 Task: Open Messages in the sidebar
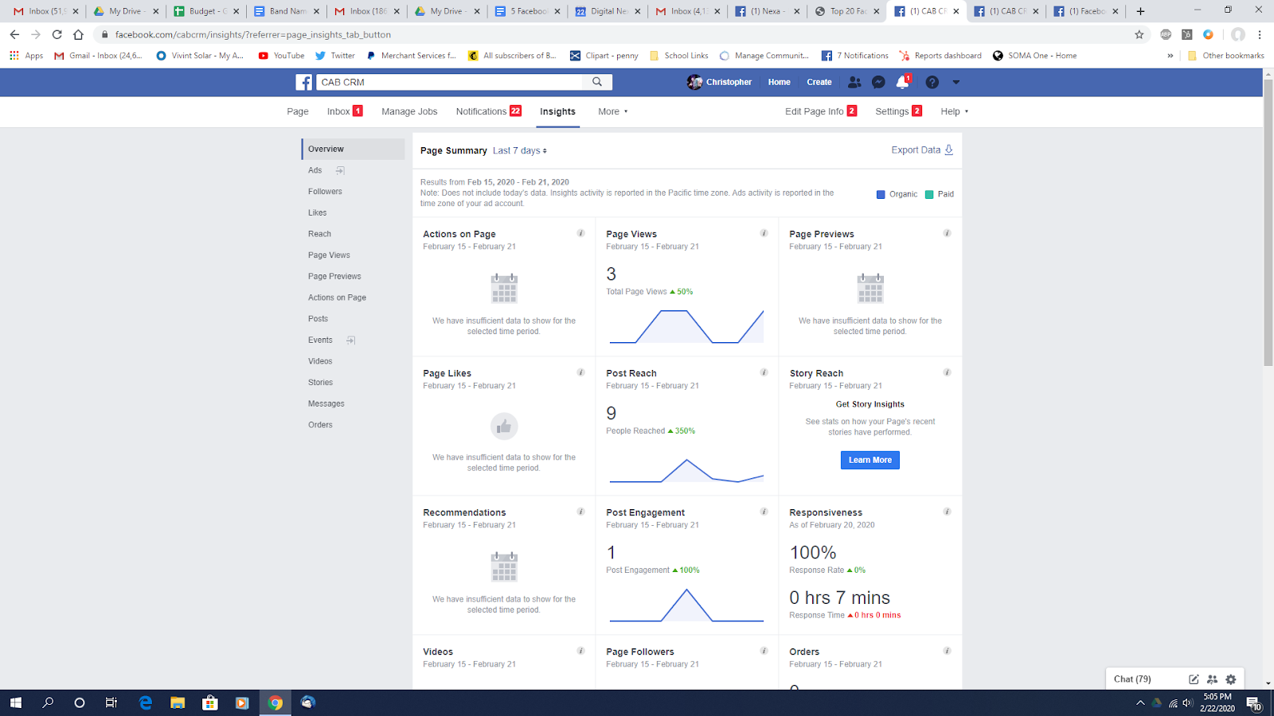[326, 403]
